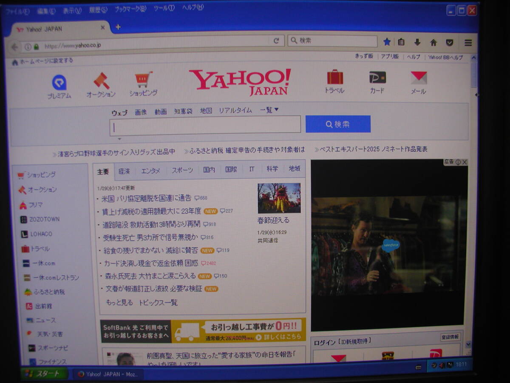Image resolution: width=510 pixels, height=383 pixels.
Task: Click the ad info icon on the advertisement
Action: pos(458,162)
